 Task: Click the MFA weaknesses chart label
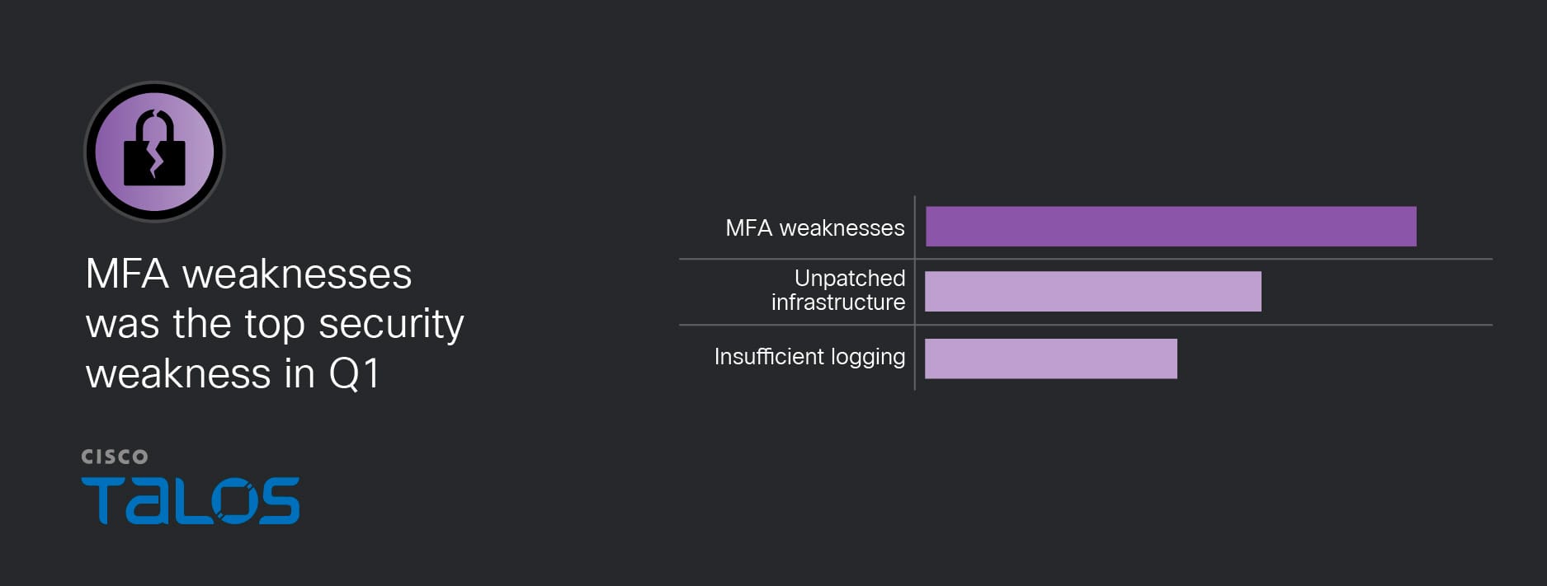[814, 228]
